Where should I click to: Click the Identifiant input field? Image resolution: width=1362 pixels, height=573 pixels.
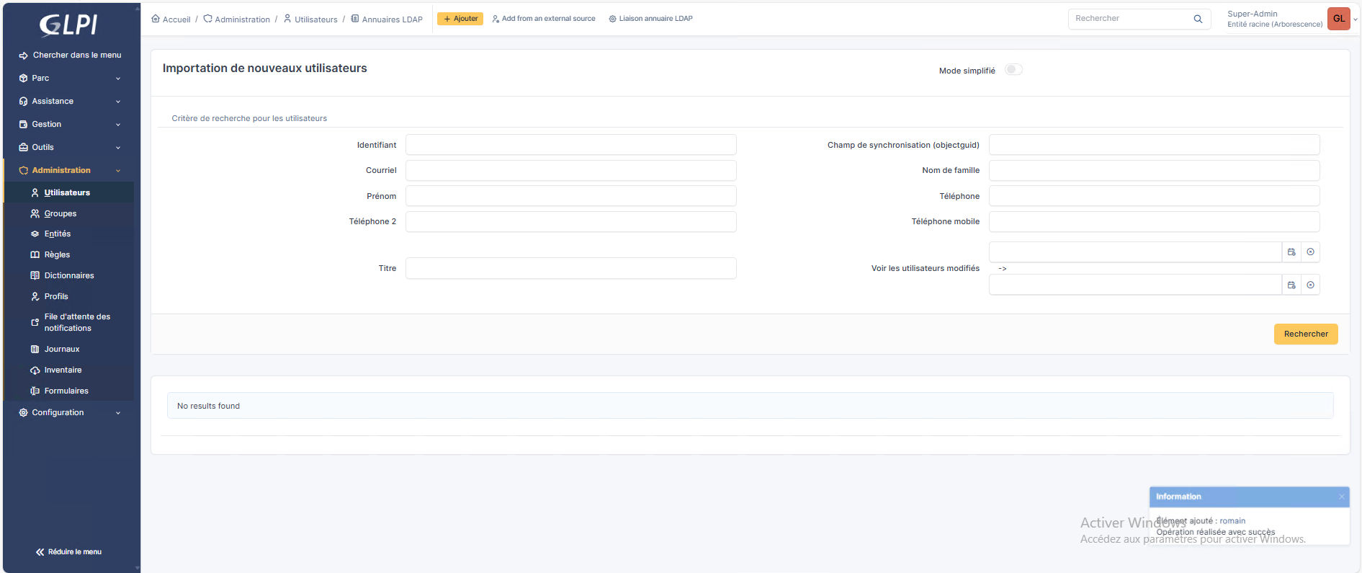(570, 145)
